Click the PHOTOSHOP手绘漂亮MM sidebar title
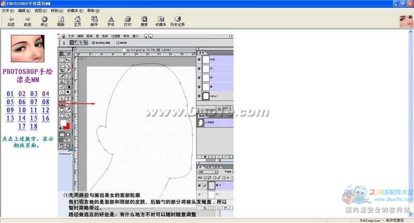 coord(28,75)
